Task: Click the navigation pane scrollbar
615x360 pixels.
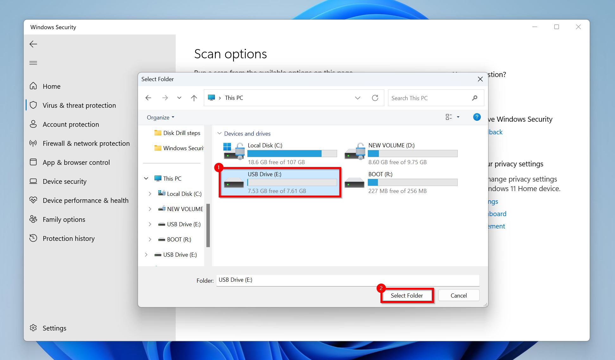Action: (208, 225)
